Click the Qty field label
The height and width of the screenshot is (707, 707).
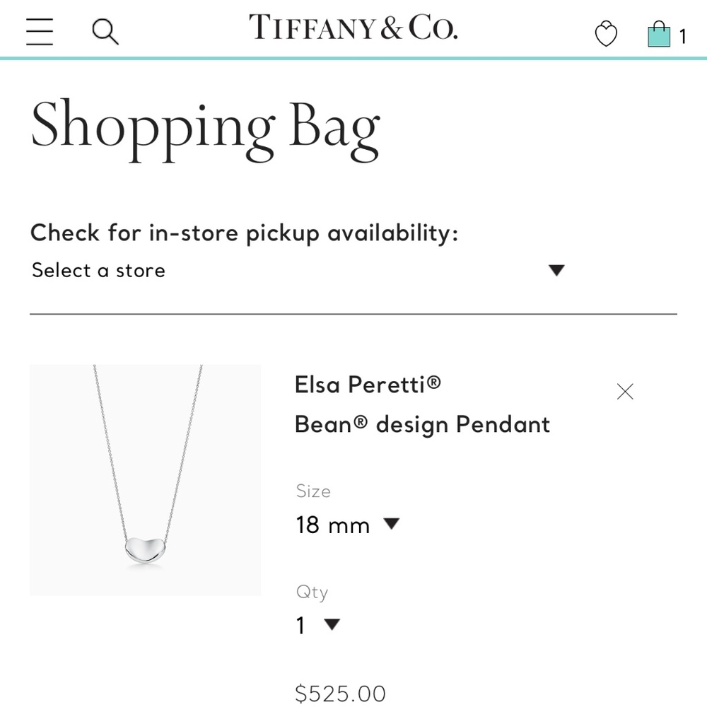pos(311,592)
